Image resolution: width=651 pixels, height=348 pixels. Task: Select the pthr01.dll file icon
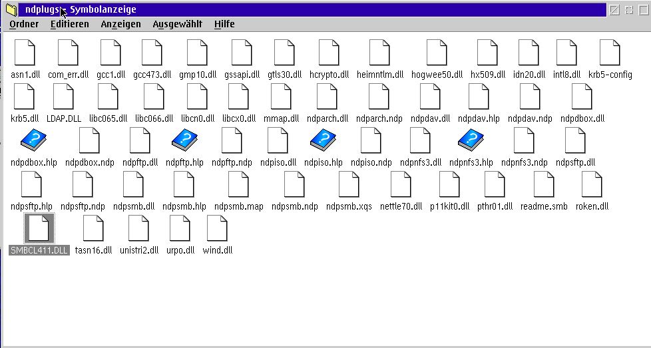pyautogui.click(x=495, y=184)
